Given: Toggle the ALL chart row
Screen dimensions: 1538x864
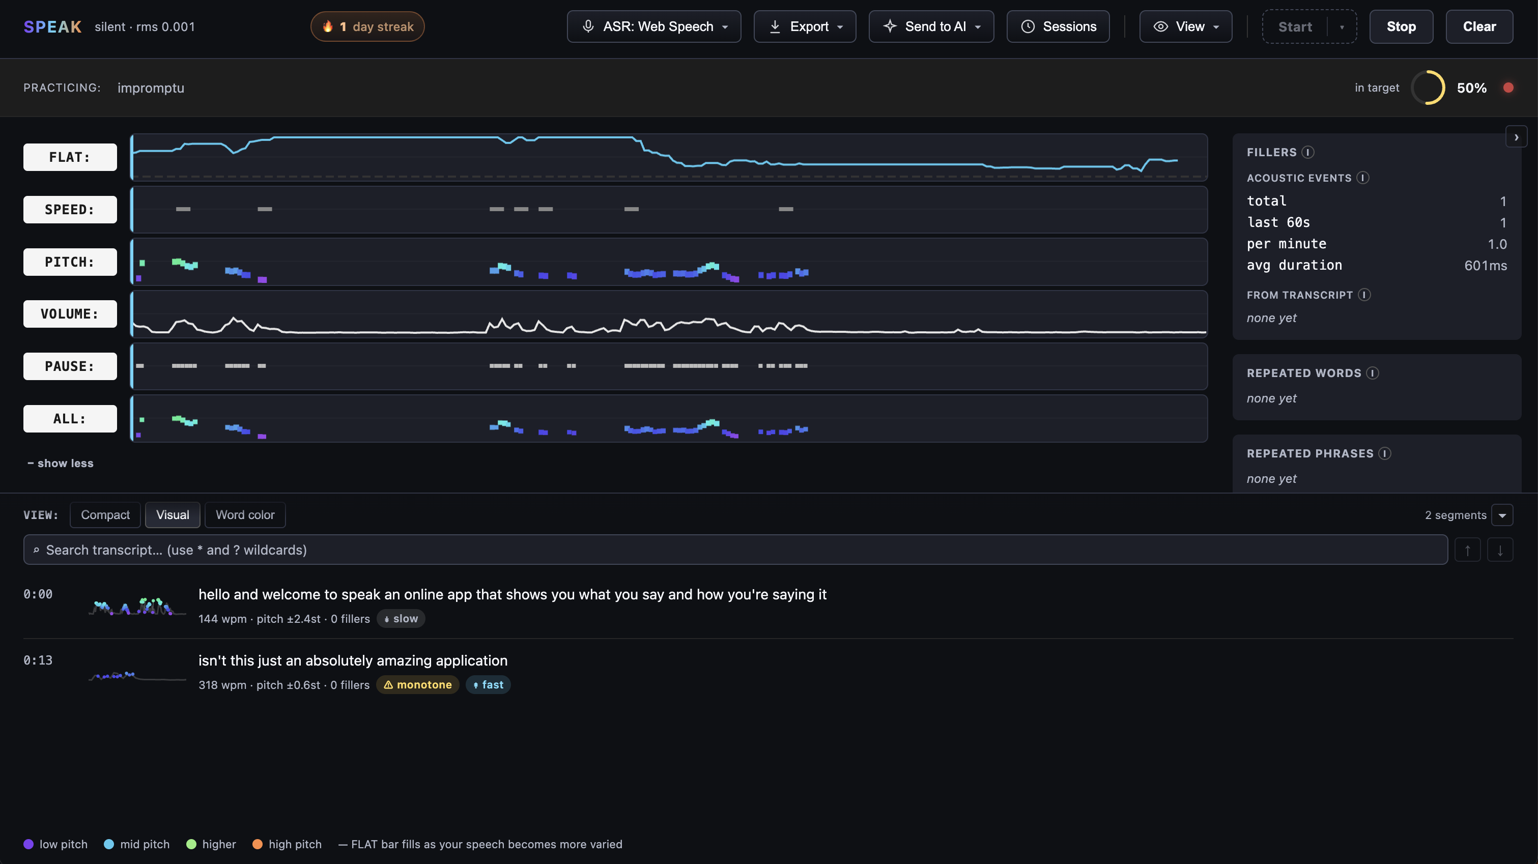Looking at the screenshot, I should point(70,419).
